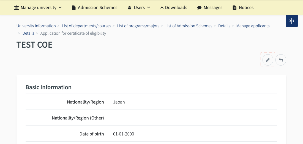
Task: Open List of departments/courses breadcrumb
Action: click(86, 26)
